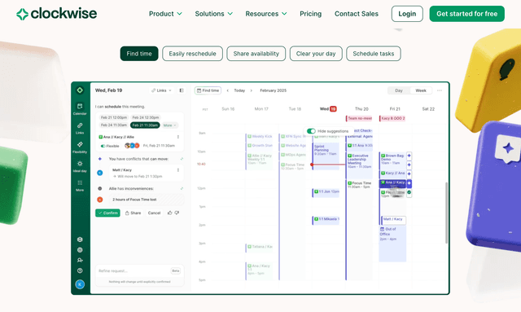Click the Team no-meet all-day banner on Thursday
The height and width of the screenshot is (312, 521).
tap(359, 118)
